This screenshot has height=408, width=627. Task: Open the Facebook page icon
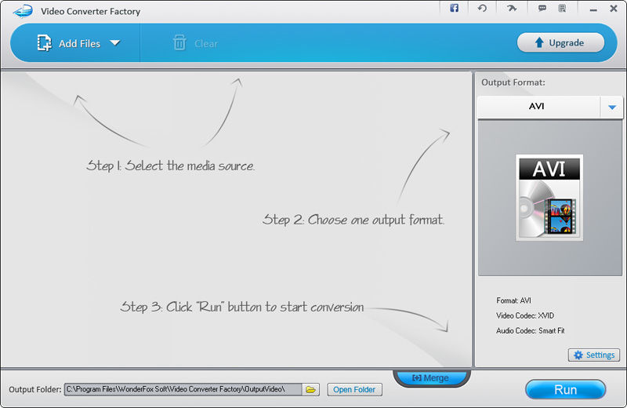tap(454, 8)
